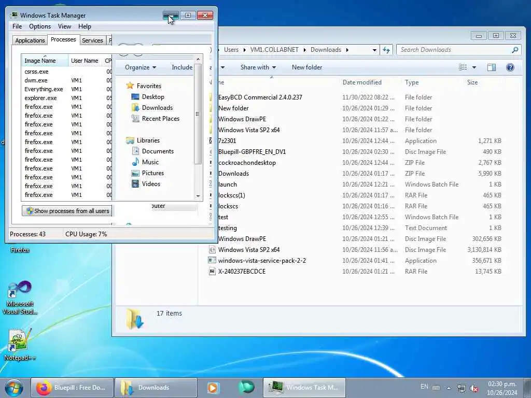Click the Windows Task Manager taskbar button
This screenshot has width=531, height=398.
tap(304, 388)
